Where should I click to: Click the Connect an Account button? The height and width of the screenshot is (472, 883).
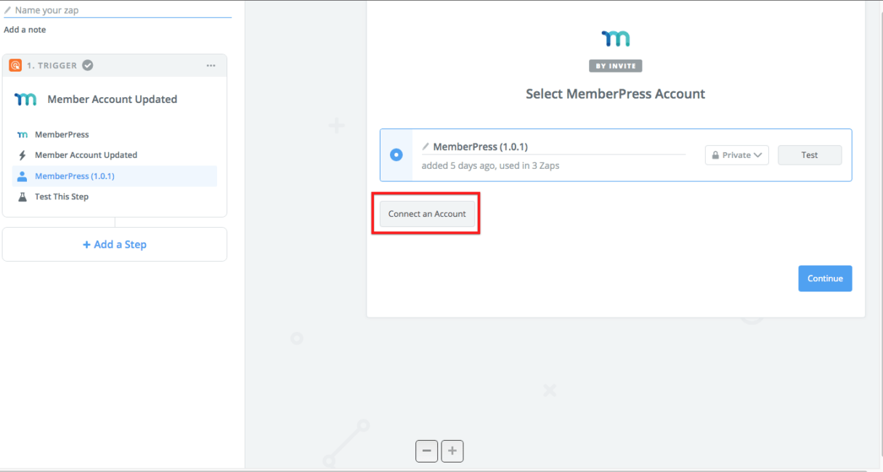pos(427,214)
